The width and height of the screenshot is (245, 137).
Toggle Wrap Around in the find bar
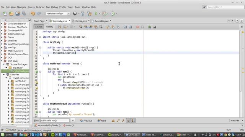click(x=133, y=121)
